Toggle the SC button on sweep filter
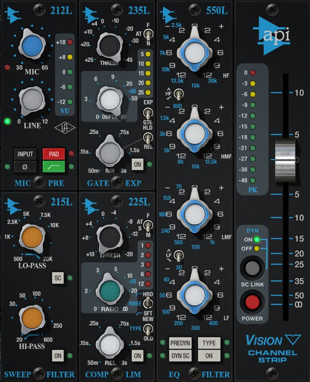The width and height of the screenshot is (310, 382). click(58, 278)
